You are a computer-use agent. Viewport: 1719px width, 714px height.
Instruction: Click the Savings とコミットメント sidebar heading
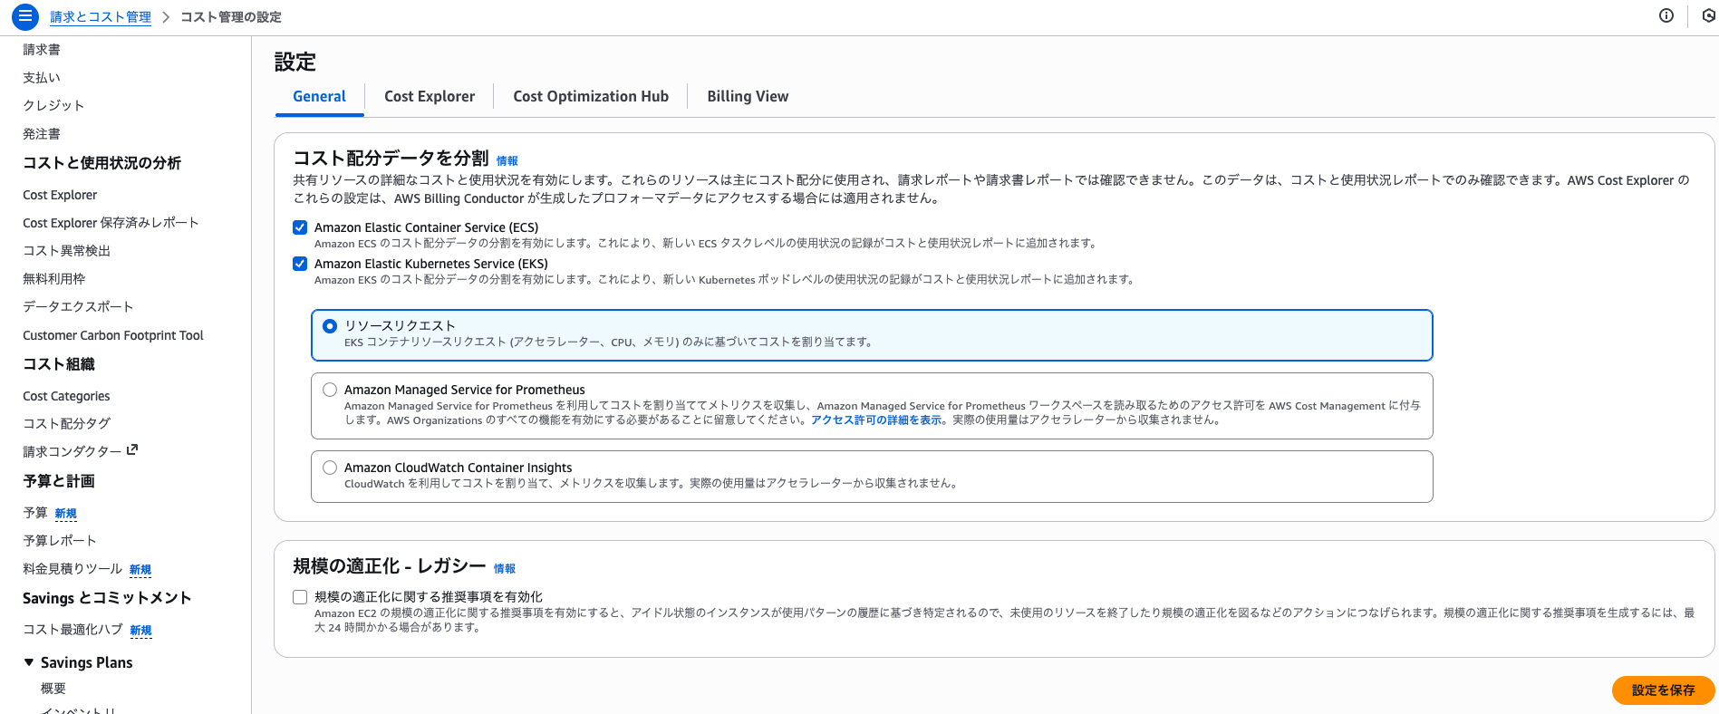click(x=107, y=598)
